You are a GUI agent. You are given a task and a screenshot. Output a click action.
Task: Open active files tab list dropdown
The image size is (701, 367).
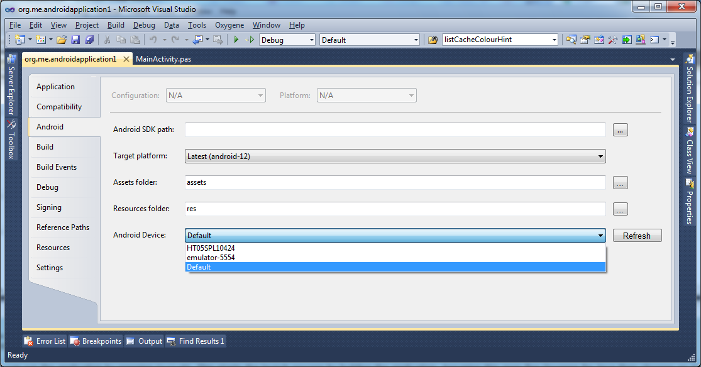[672, 60]
